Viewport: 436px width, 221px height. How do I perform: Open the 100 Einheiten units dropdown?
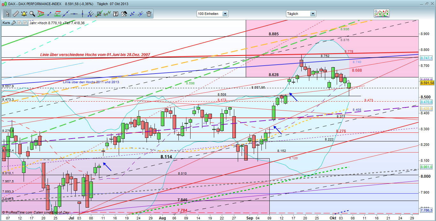click(x=213, y=14)
